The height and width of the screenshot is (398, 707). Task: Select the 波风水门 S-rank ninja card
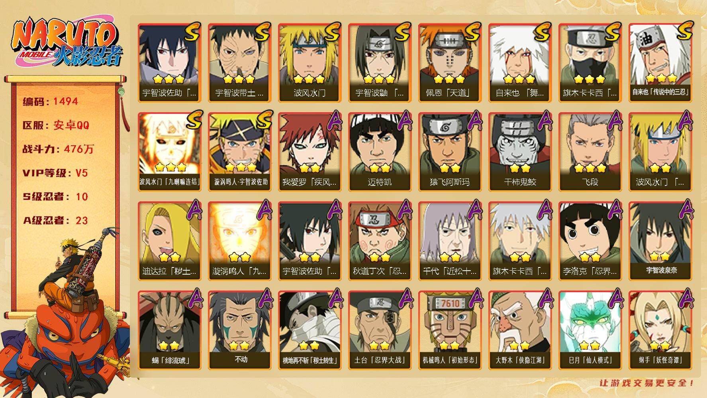tap(309, 62)
